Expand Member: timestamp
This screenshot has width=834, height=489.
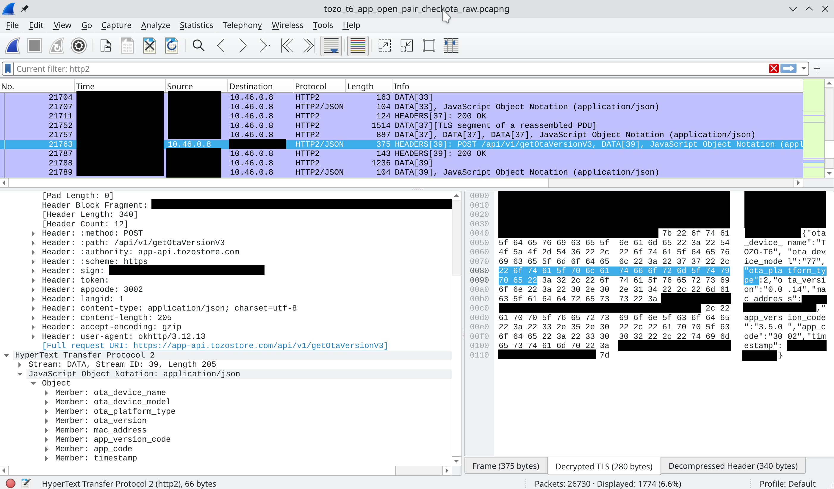(x=46, y=458)
